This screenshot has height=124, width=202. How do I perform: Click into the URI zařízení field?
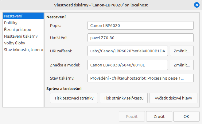tap(127, 51)
